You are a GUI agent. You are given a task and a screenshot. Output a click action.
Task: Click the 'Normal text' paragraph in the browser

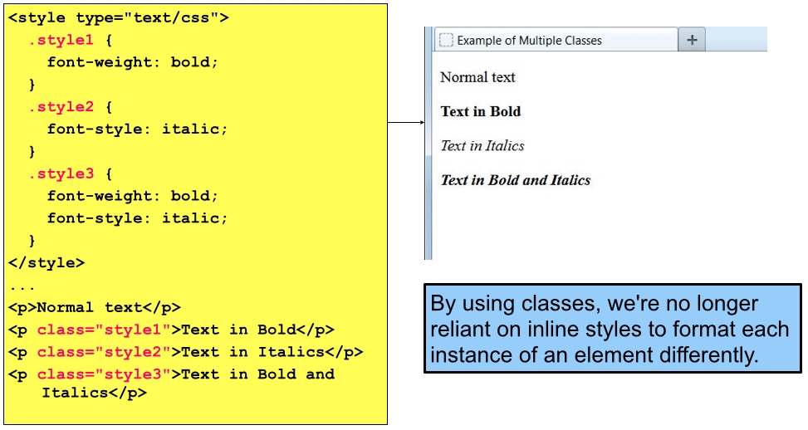(477, 77)
